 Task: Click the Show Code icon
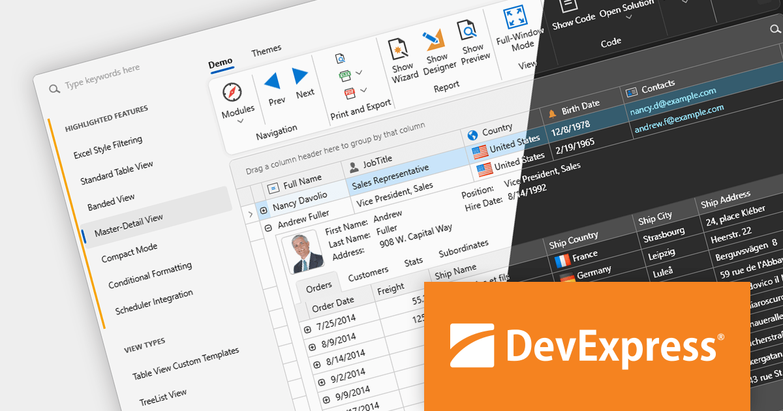click(569, 5)
